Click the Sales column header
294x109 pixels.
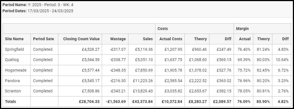pyautogui.click(x=148, y=39)
